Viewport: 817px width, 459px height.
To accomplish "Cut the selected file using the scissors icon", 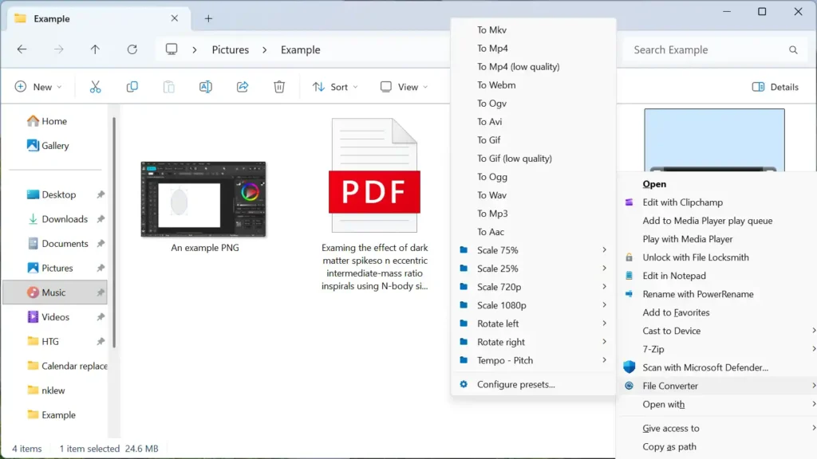I will click(95, 86).
